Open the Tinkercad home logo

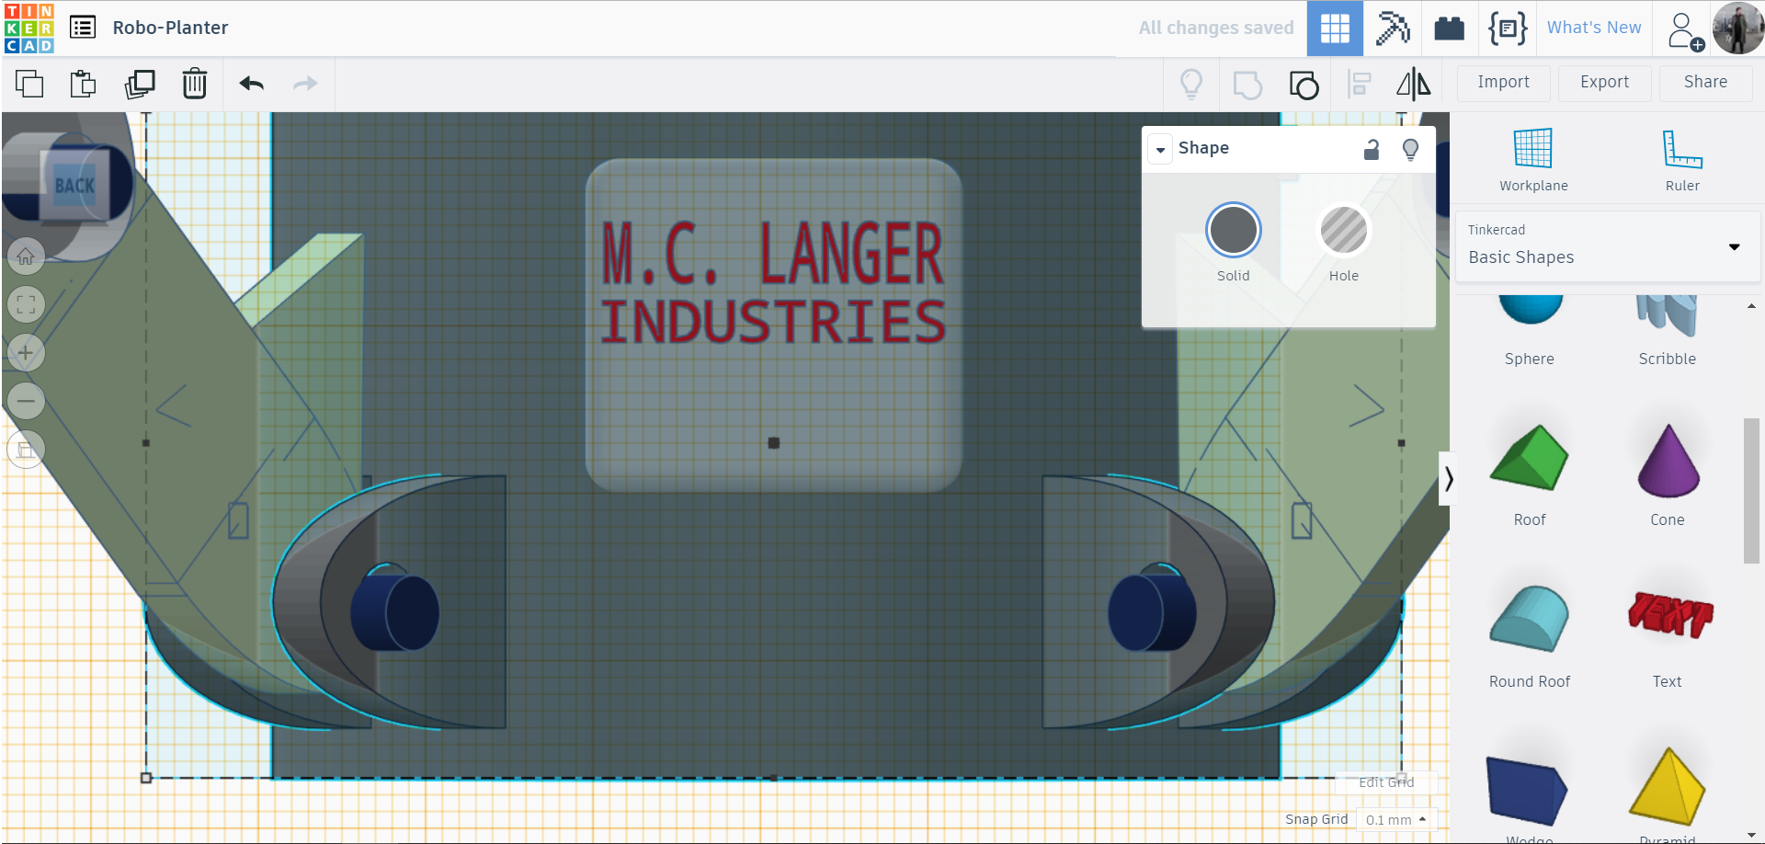pyautogui.click(x=29, y=28)
